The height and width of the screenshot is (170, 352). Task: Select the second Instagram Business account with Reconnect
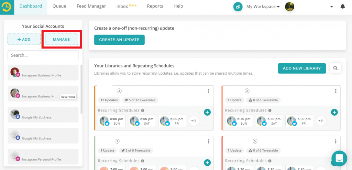[x=43, y=94]
